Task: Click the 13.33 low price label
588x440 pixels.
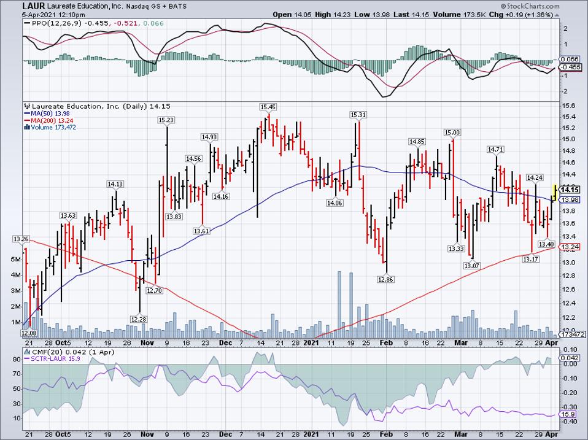Action: (456, 249)
